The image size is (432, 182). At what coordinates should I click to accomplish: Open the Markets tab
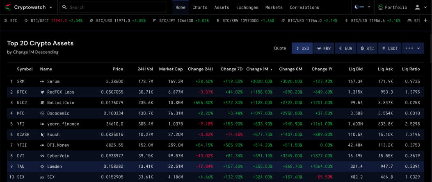pos(274,7)
